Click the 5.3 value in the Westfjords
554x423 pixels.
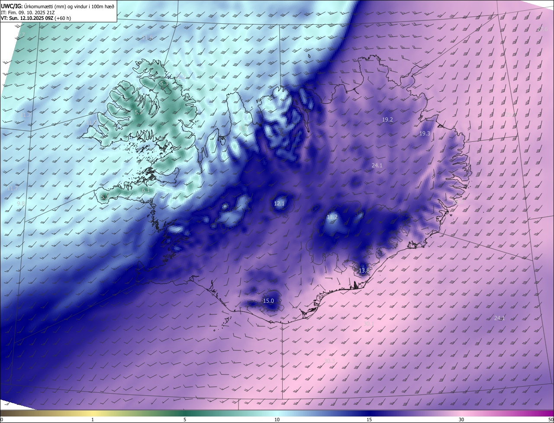click(x=164, y=83)
